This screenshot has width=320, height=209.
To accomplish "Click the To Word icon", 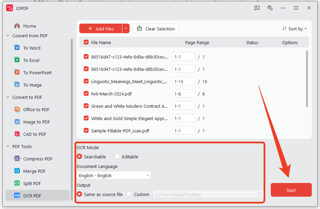I will tap(17, 48).
